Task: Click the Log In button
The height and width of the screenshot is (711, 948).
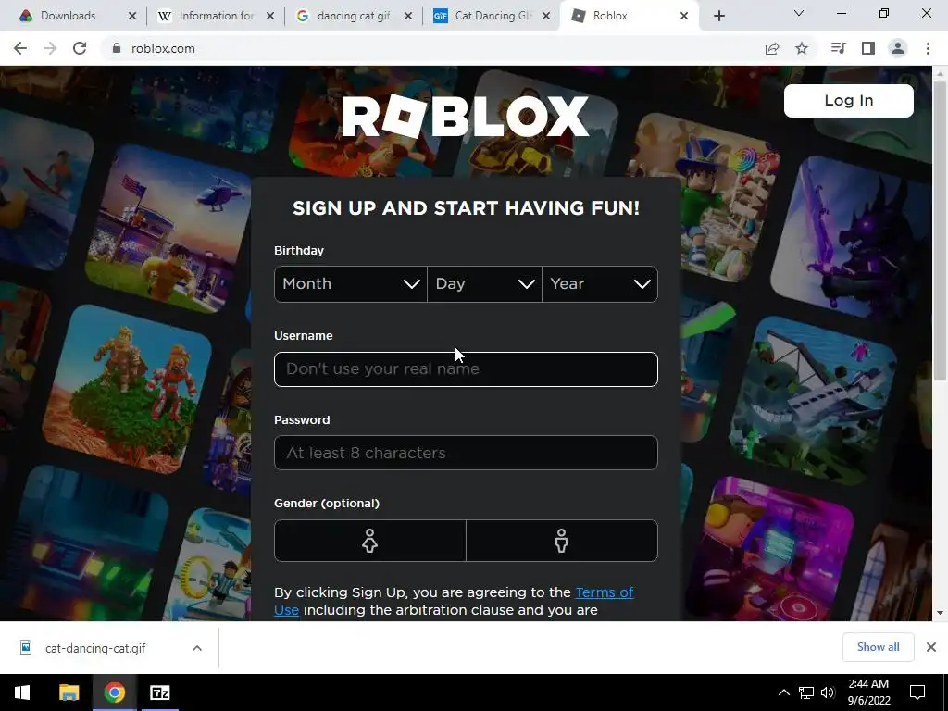Action: 848,100
